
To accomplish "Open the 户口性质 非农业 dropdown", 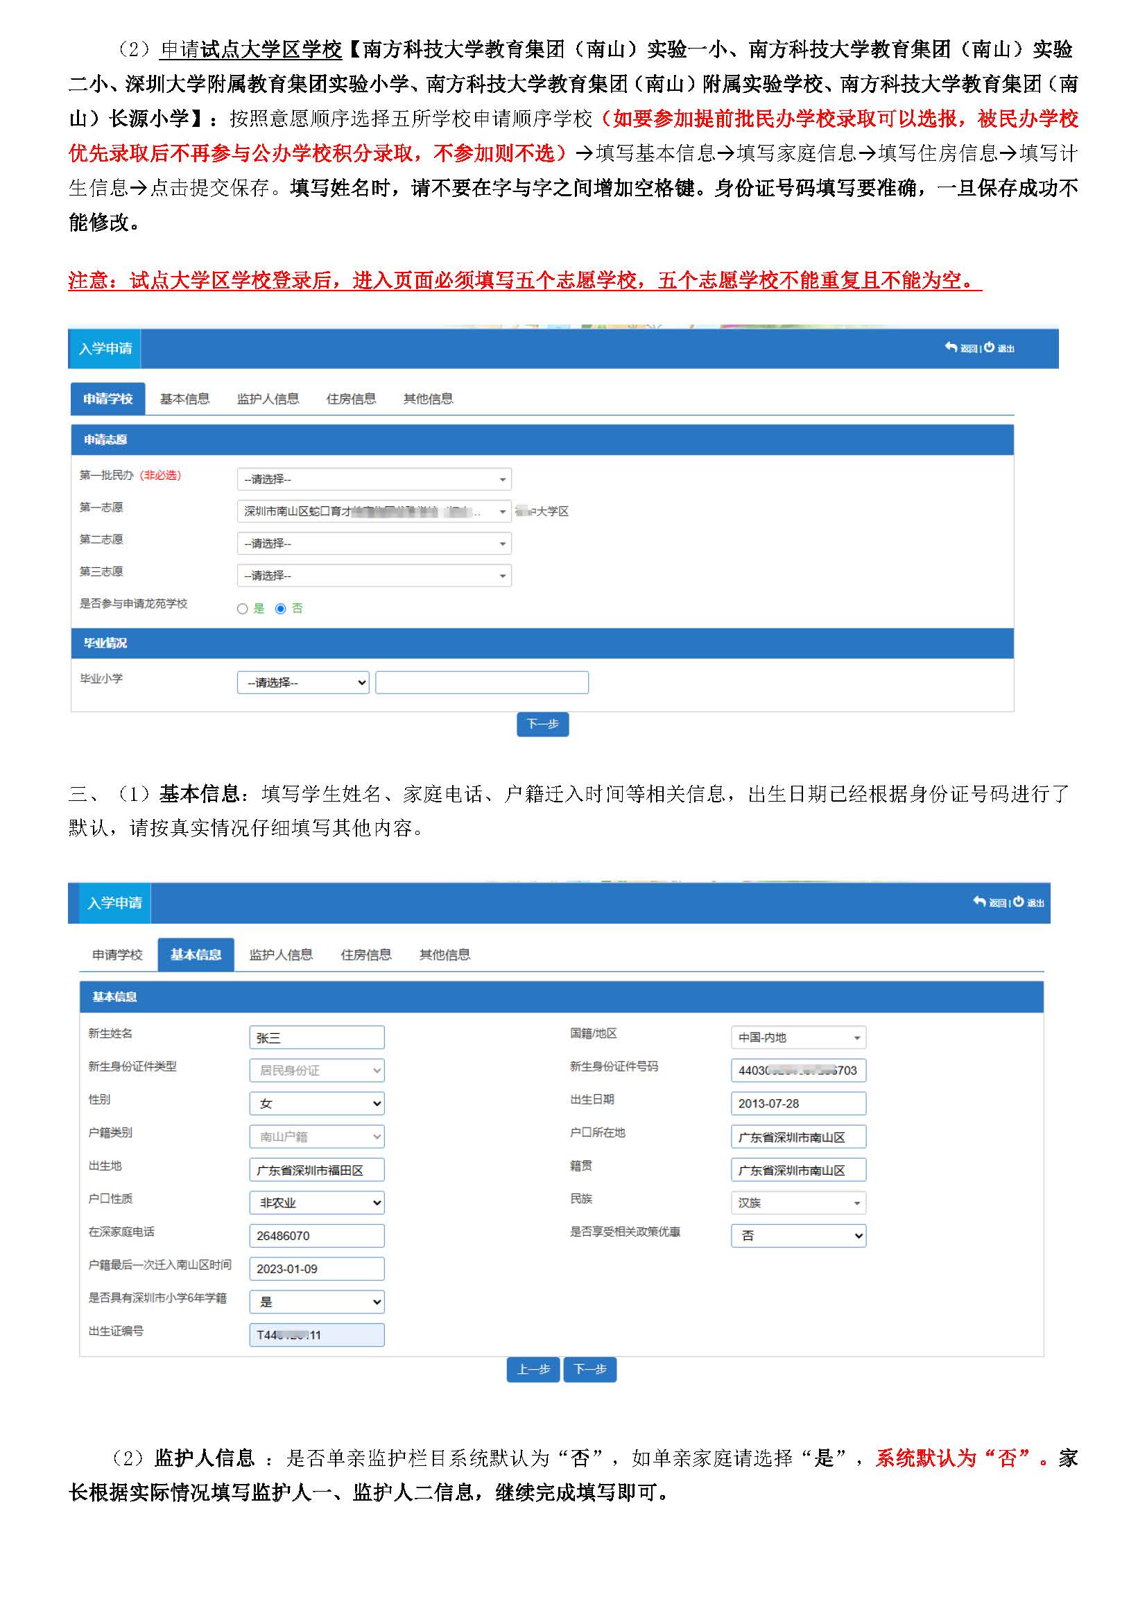I will pos(316,1202).
